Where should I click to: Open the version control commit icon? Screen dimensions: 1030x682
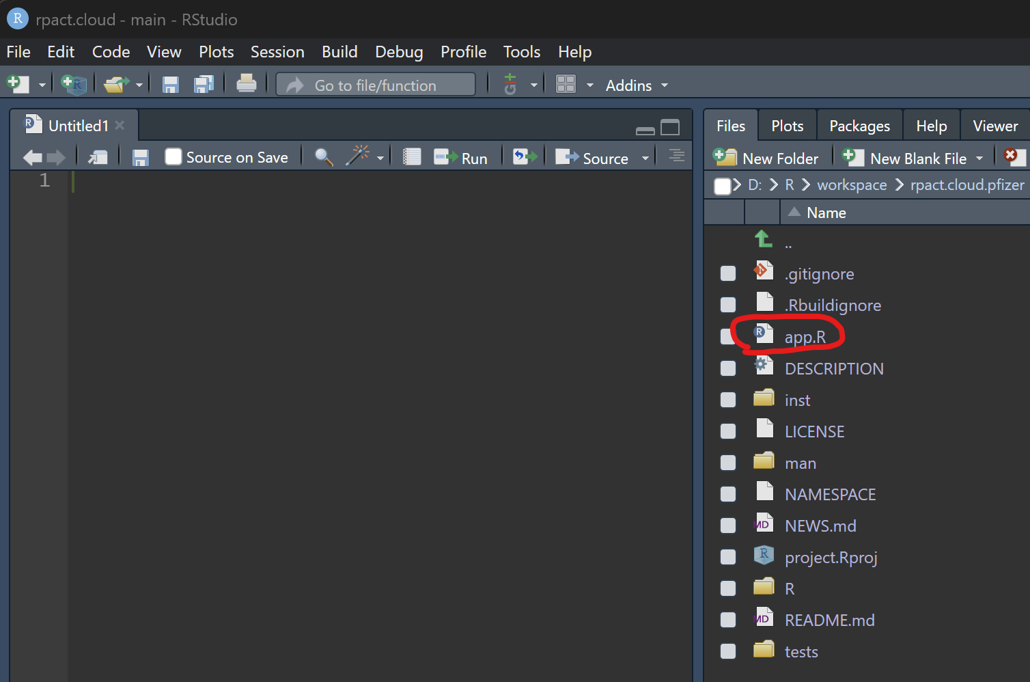[510, 84]
